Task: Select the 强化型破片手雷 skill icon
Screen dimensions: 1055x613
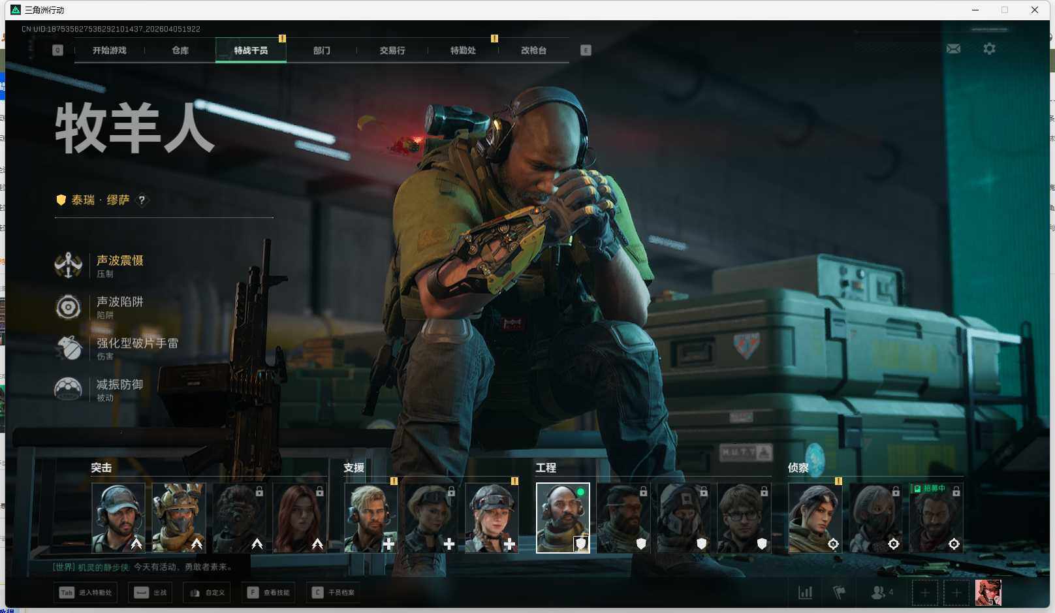Action: 68,348
